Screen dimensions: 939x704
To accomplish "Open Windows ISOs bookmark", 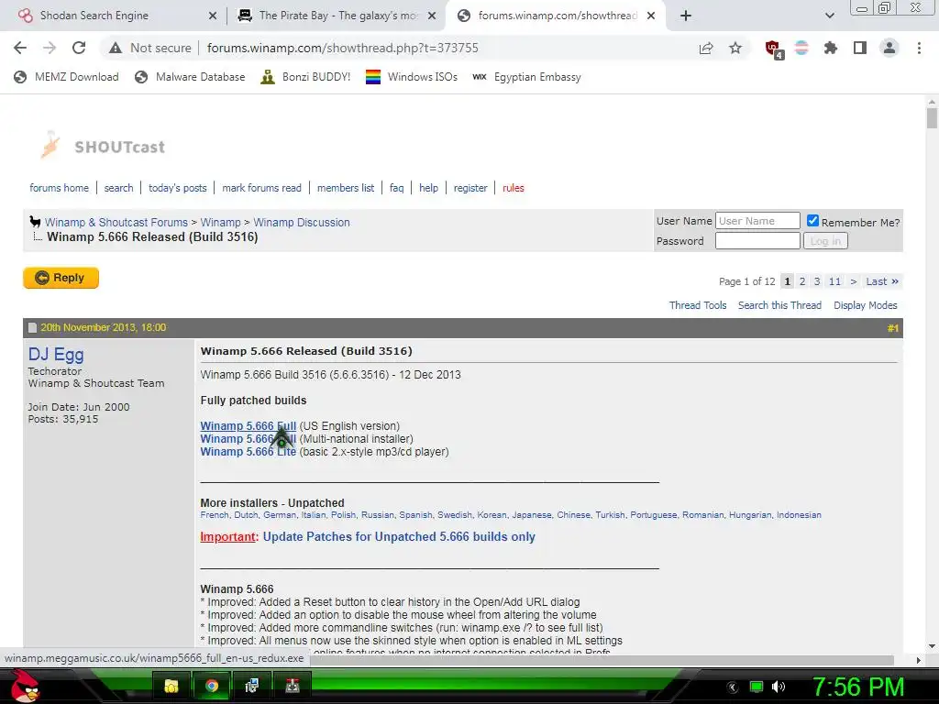I will click(x=412, y=77).
